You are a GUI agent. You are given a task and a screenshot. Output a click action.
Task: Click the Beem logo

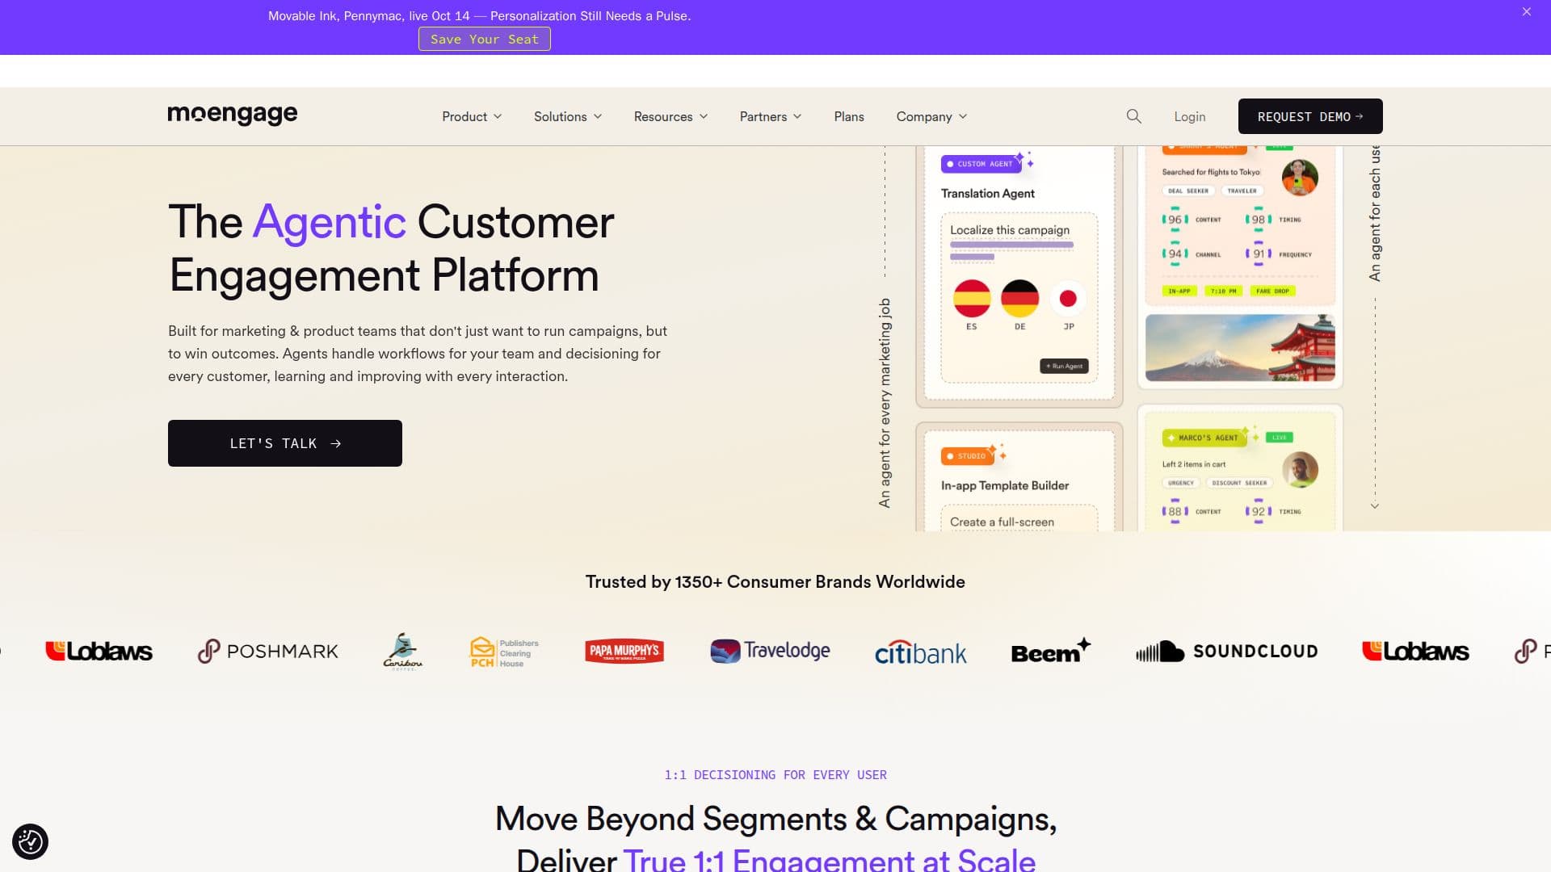click(1051, 650)
